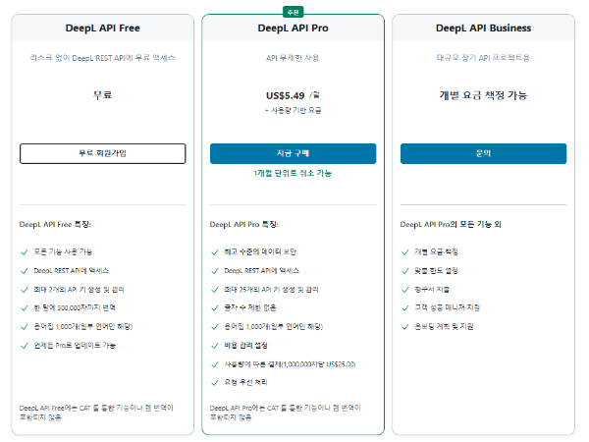The width and height of the screenshot is (589, 442).
Task: Click the 1개월 단위로 취소 가능 note
Action: tap(293, 173)
